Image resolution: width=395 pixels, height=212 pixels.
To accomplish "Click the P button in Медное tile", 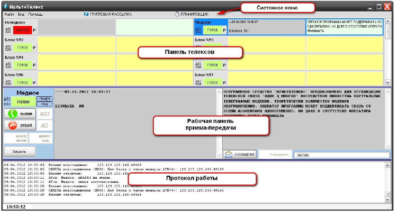I will 224,30.
